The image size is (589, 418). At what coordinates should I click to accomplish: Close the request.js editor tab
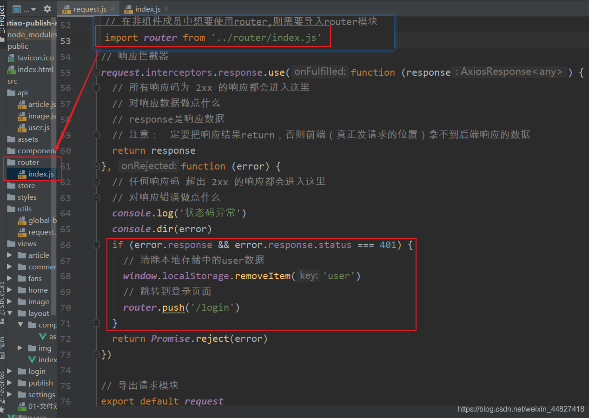[x=113, y=9]
